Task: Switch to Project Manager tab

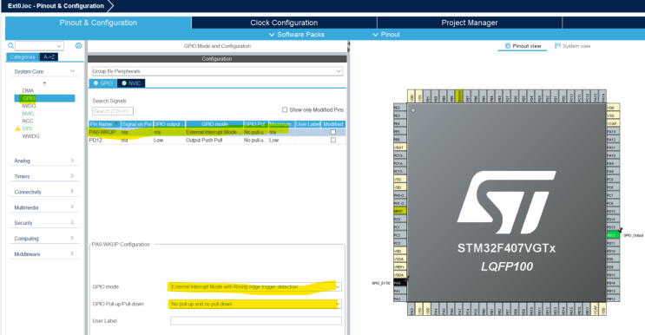Action: (x=470, y=23)
